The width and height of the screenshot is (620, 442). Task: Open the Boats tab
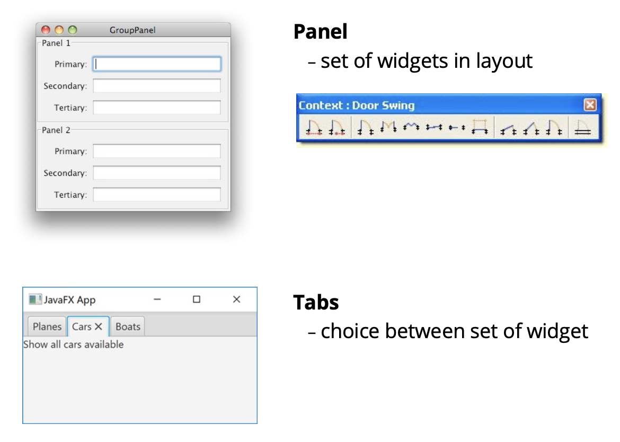point(128,326)
